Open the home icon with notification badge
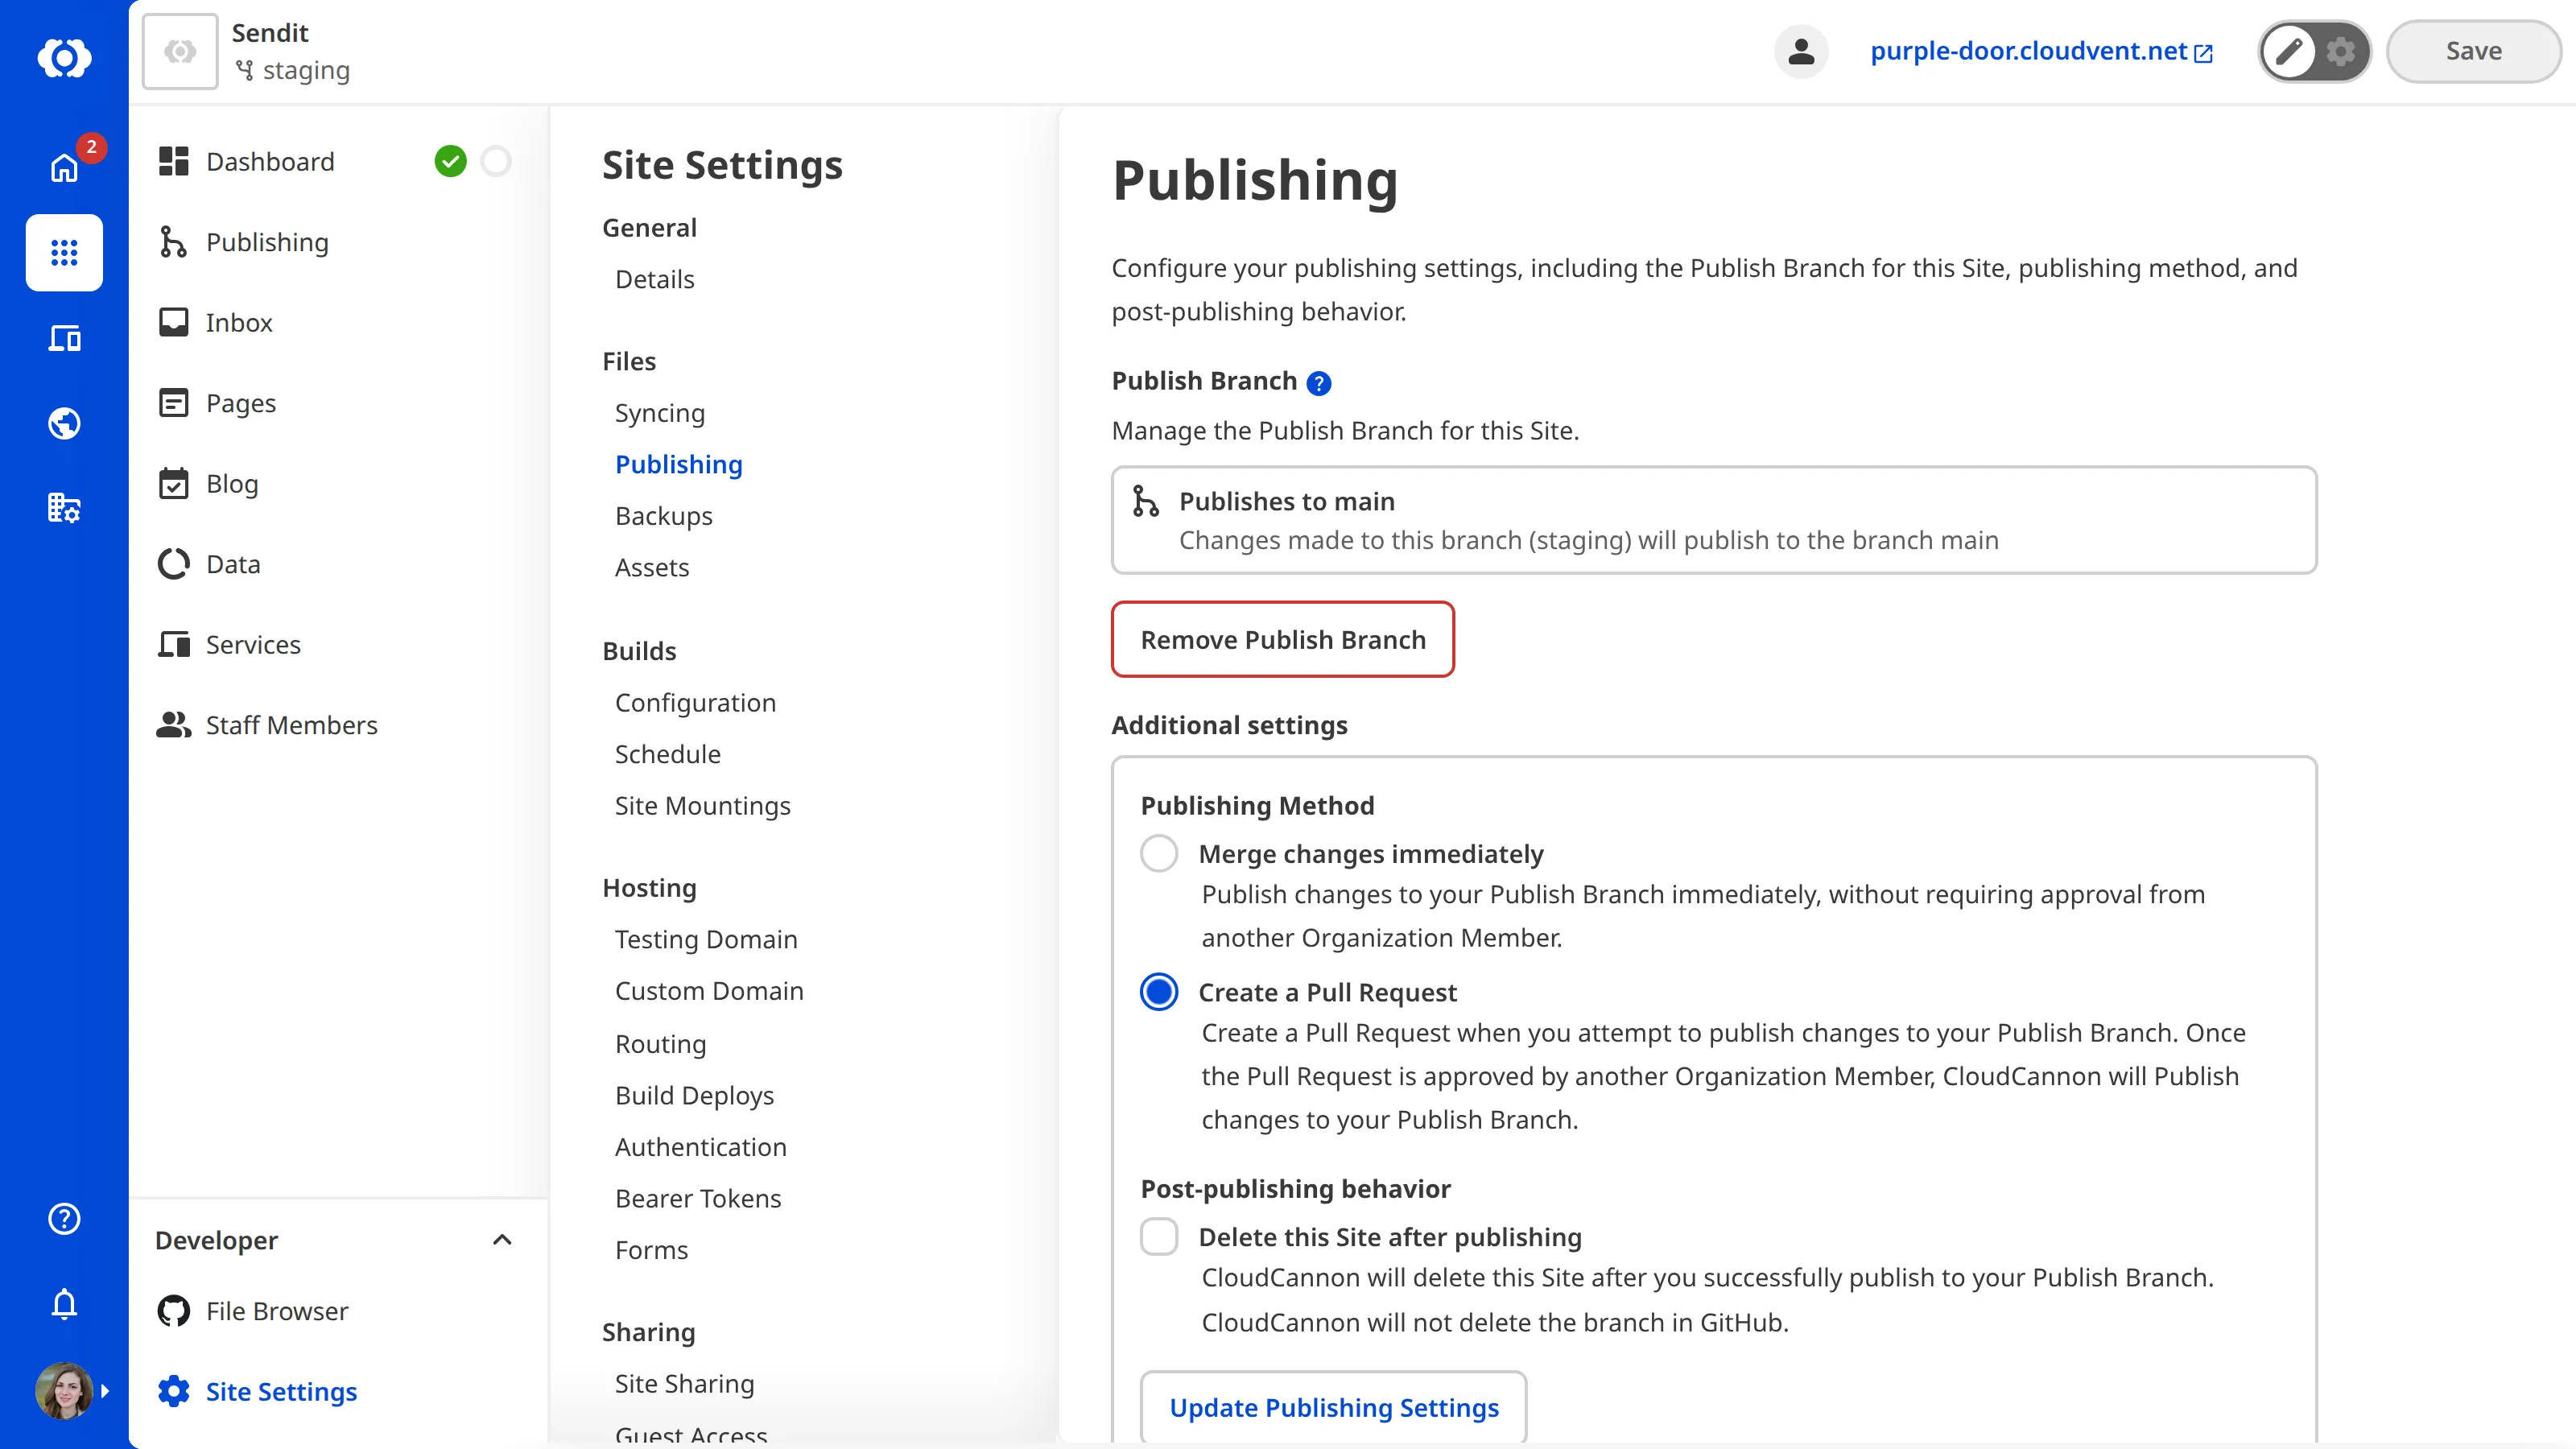The width and height of the screenshot is (2576, 1449). [64, 167]
